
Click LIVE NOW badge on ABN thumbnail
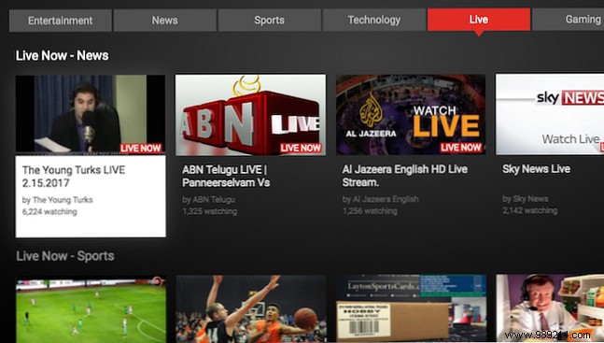pos(301,148)
